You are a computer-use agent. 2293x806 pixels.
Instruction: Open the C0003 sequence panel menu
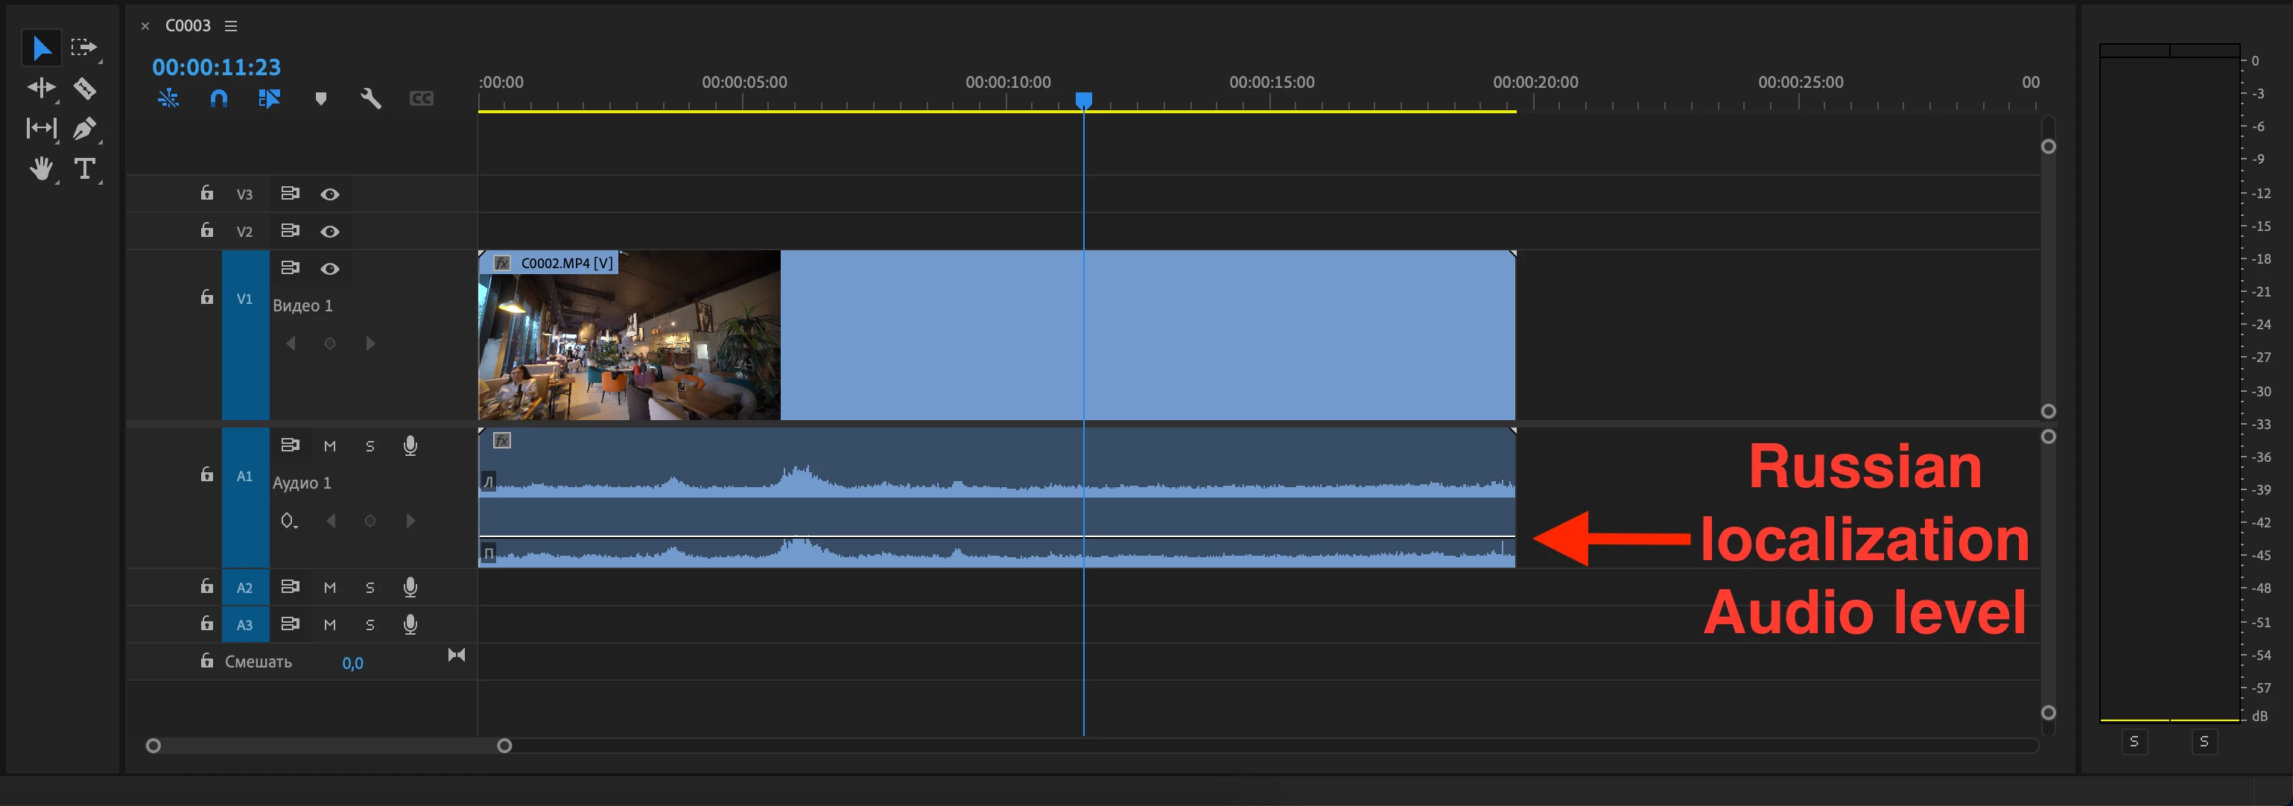[x=230, y=26]
